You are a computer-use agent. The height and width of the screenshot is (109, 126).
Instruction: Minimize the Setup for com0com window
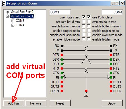click(x=113, y=3)
